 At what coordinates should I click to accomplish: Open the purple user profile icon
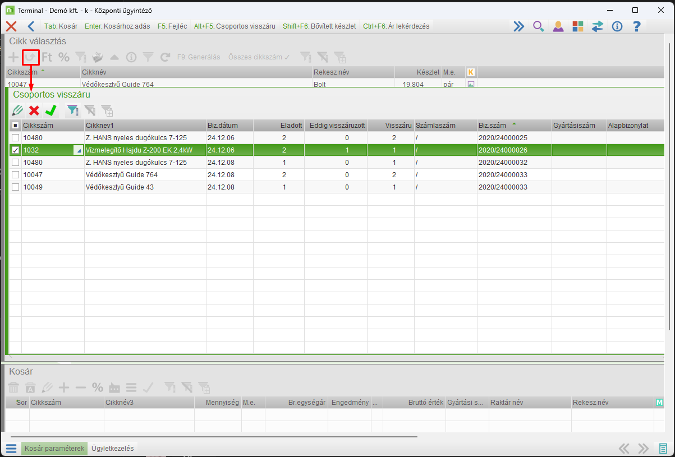(558, 26)
